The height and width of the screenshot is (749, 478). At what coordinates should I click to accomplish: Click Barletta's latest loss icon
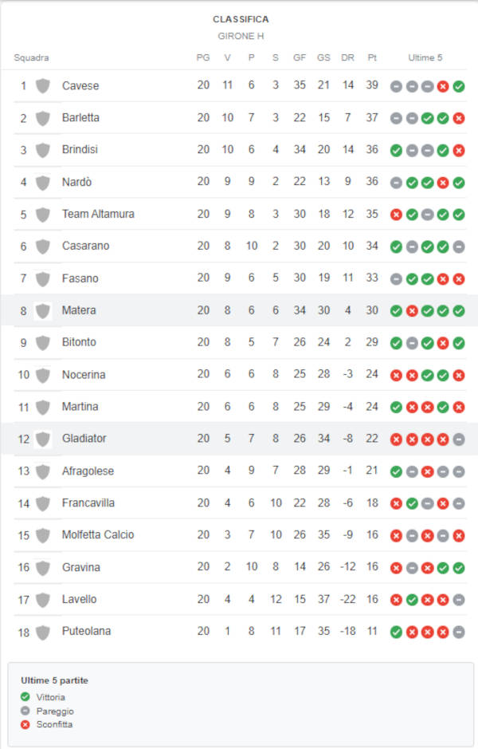[x=459, y=119]
